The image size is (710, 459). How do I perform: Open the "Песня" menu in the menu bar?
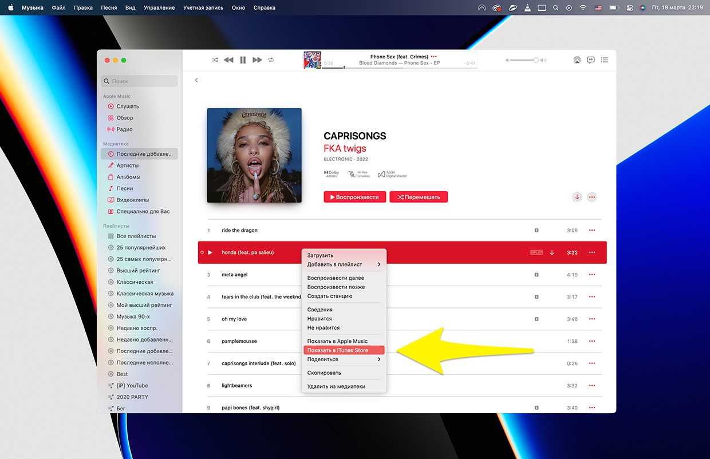pyautogui.click(x=109, y=8)
